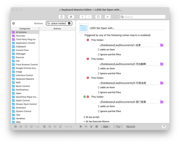
Task: Select the File category
Action: click(25, 61)
